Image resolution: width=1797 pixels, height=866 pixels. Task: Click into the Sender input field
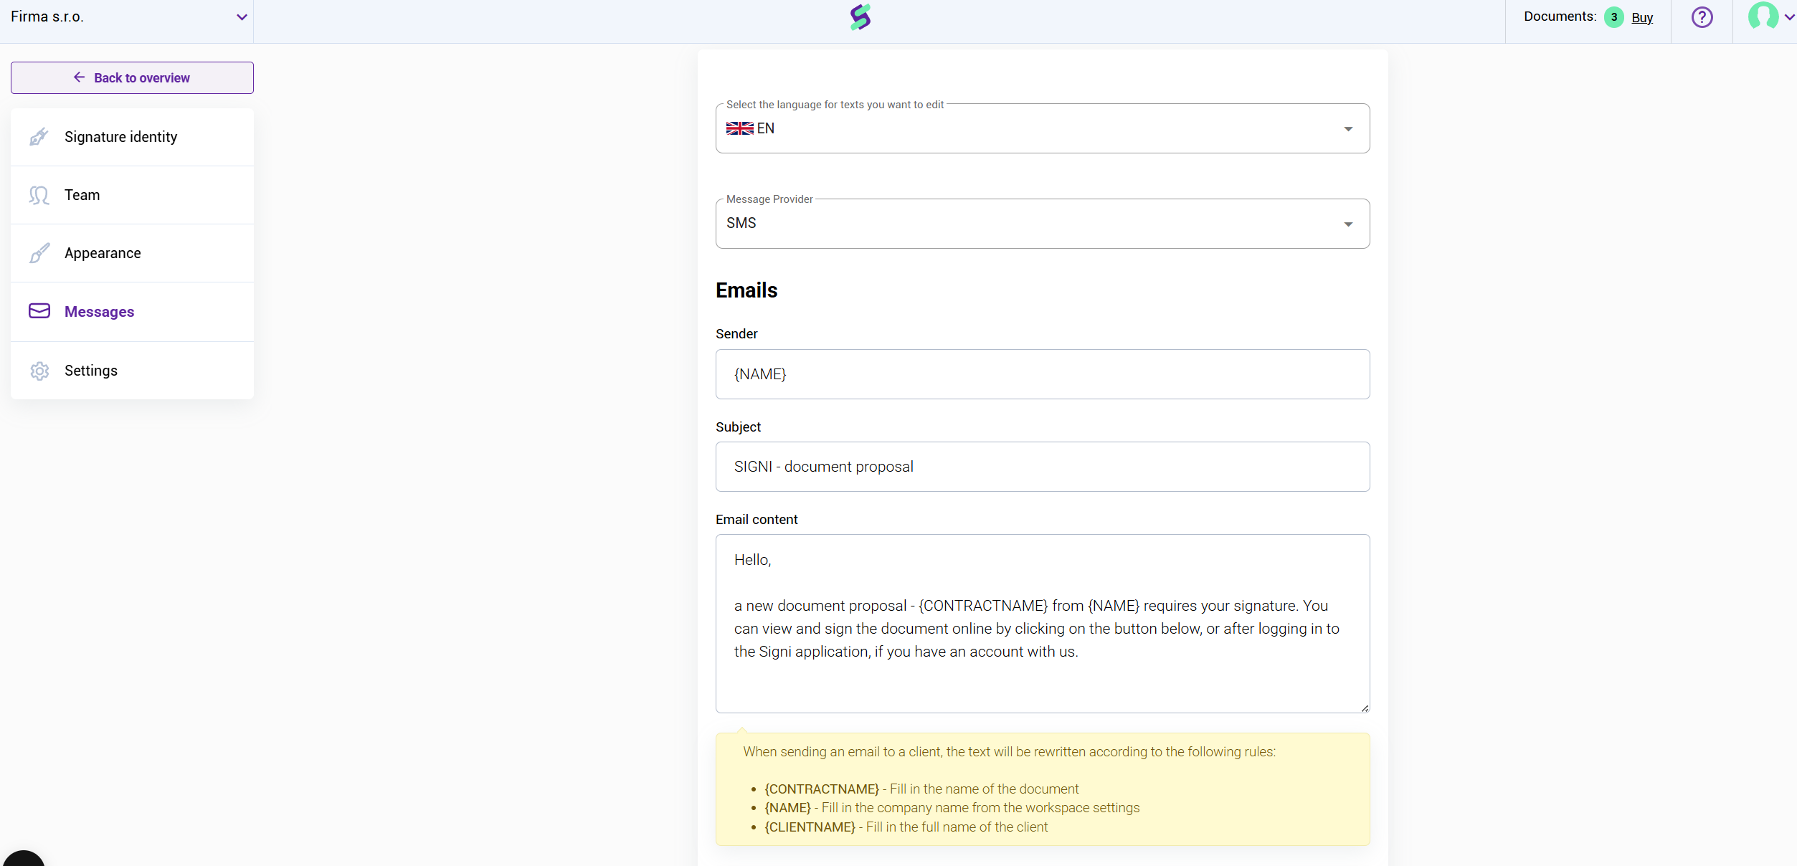coord(1042,374)
